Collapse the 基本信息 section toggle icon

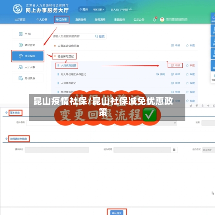point(6,113)
